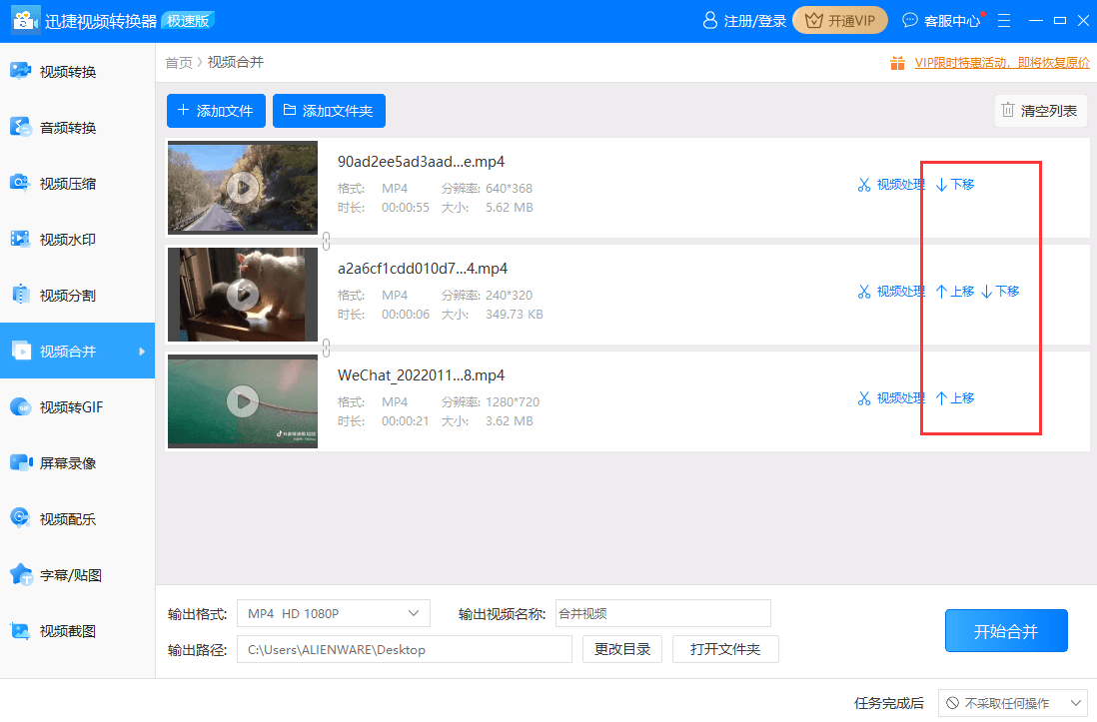The height and width of the screenshot is (722, 1097).
Task: Click the 开始合并 merge button
Action: pos(1006,630)
